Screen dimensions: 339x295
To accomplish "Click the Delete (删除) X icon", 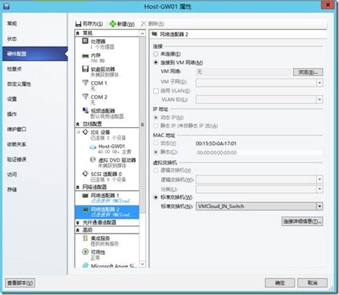I will (x=143, y=24).
